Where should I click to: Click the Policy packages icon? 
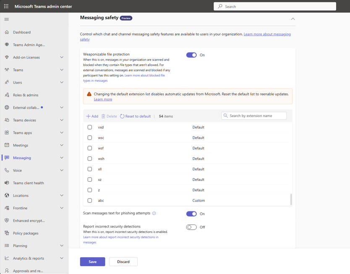coord(7,233)
